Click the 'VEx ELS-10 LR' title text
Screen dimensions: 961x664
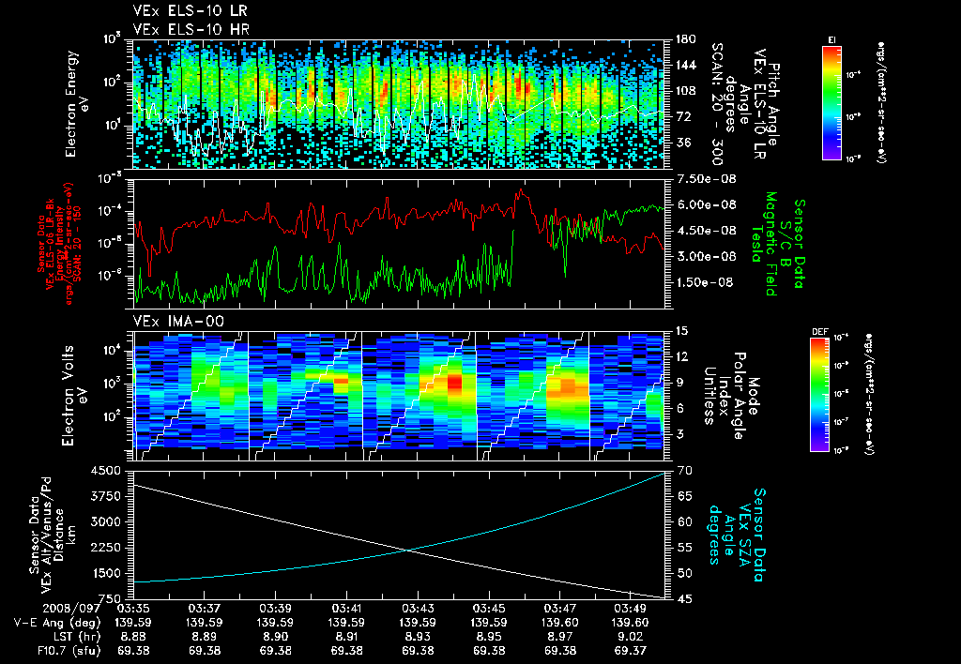[190, 11]
